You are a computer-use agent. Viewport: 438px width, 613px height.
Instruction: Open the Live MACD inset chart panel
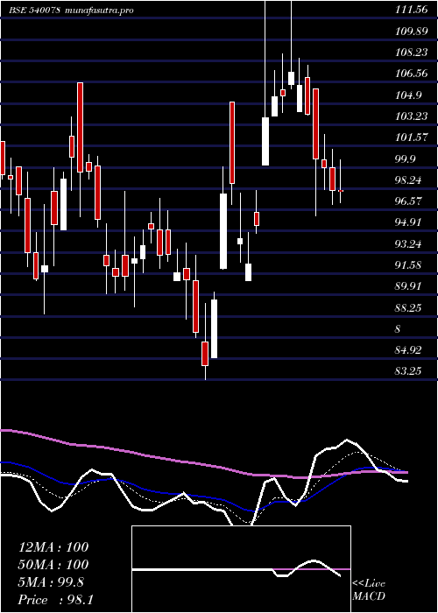(x=241, y=569)
